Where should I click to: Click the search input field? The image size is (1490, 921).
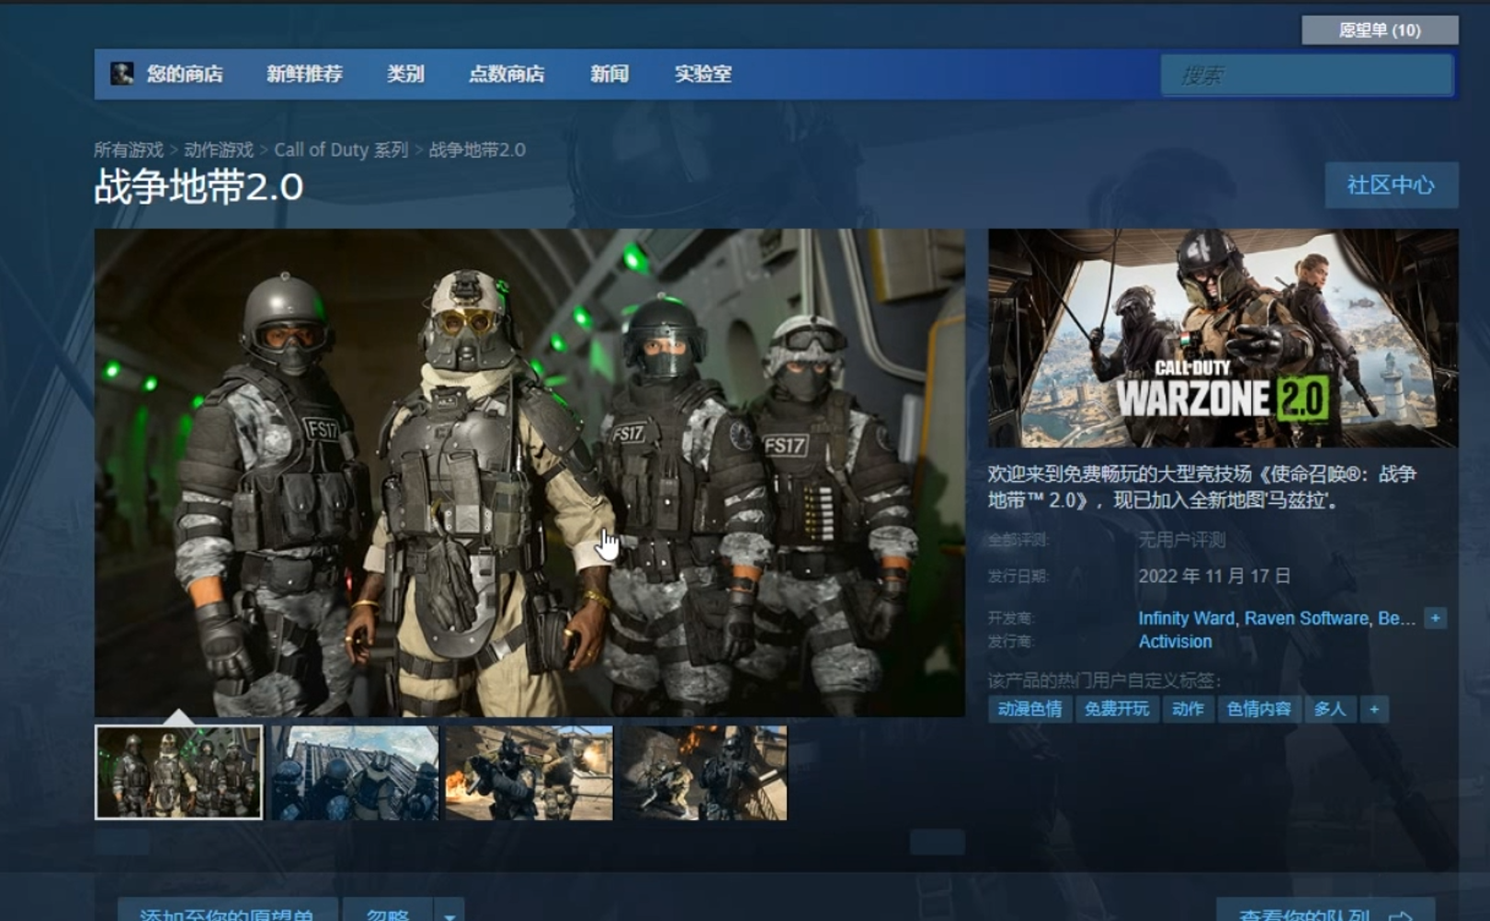pos(1306,75)
